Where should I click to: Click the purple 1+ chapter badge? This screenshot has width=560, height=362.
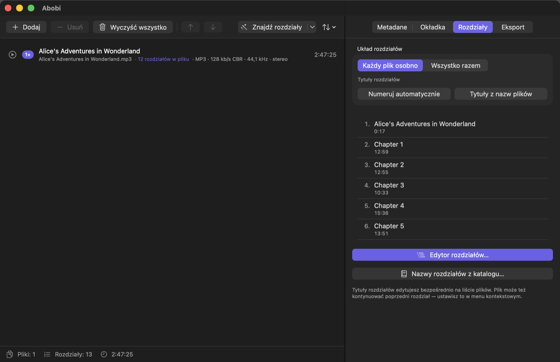28,55
